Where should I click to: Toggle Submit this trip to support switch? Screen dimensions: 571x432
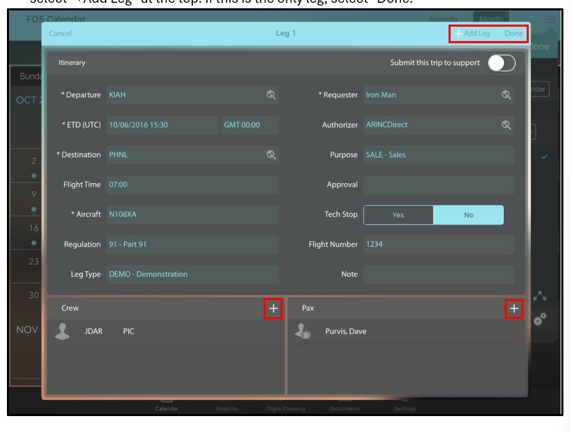pos(501,63)
